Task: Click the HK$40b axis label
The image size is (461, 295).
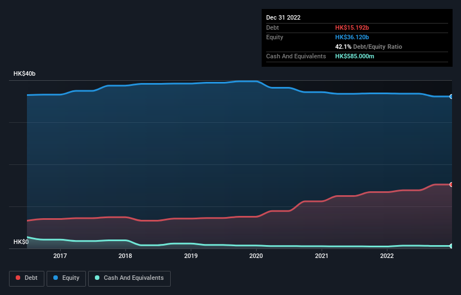Action: pyautogui.click(x=24, y=73)
